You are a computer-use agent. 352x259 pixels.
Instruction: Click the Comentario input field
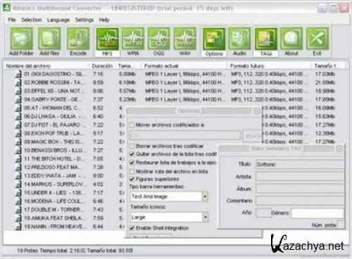[300, 201]
